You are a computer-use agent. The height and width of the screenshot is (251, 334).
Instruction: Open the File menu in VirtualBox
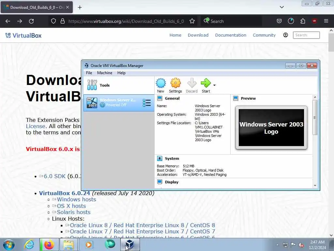tap(89, 73)
